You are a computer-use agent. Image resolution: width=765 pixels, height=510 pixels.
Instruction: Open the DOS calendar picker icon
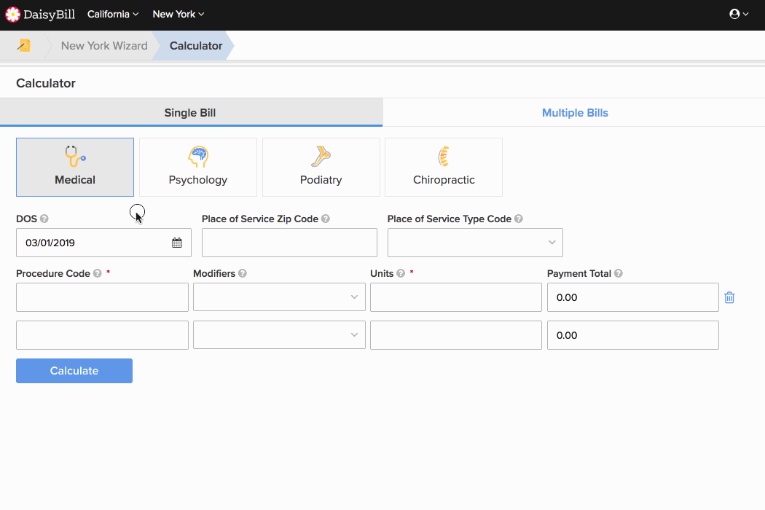(176, 243)
